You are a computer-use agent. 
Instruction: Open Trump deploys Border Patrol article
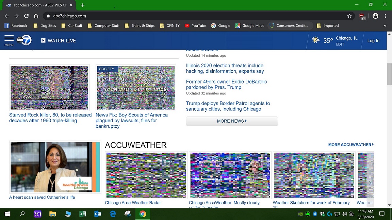pyautogui.click(x=228, y=106)
